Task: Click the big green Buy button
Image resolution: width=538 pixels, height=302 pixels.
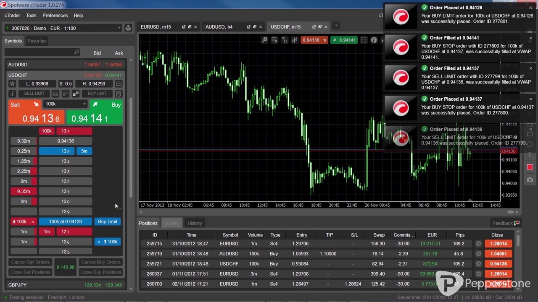Action: point(95,112)
